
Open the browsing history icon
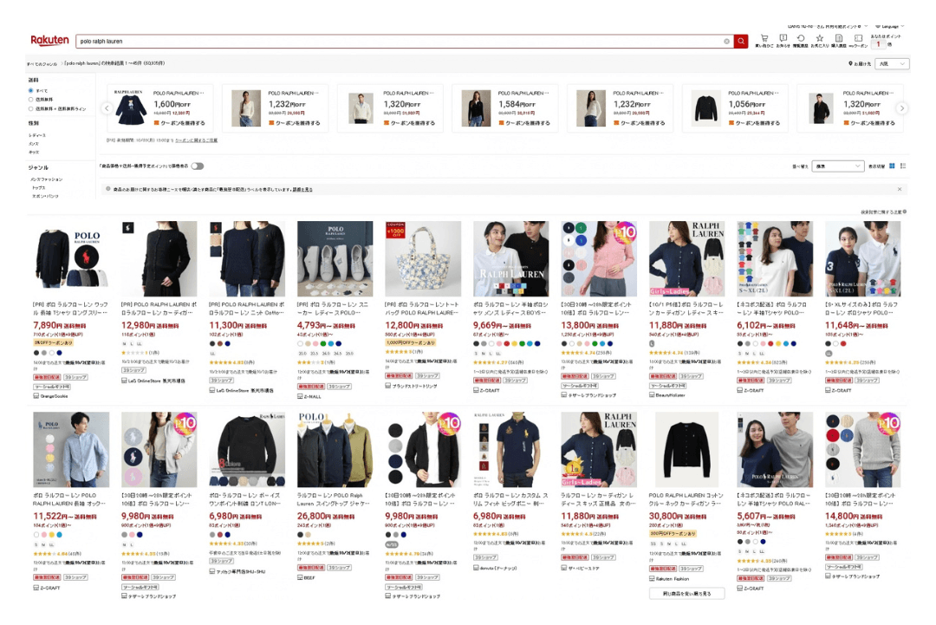tap(801, 38)
